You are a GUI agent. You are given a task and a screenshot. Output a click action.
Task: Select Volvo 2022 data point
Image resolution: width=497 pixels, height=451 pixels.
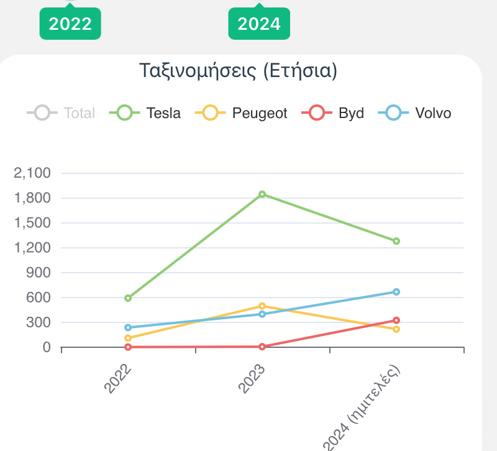coord(128,327)
